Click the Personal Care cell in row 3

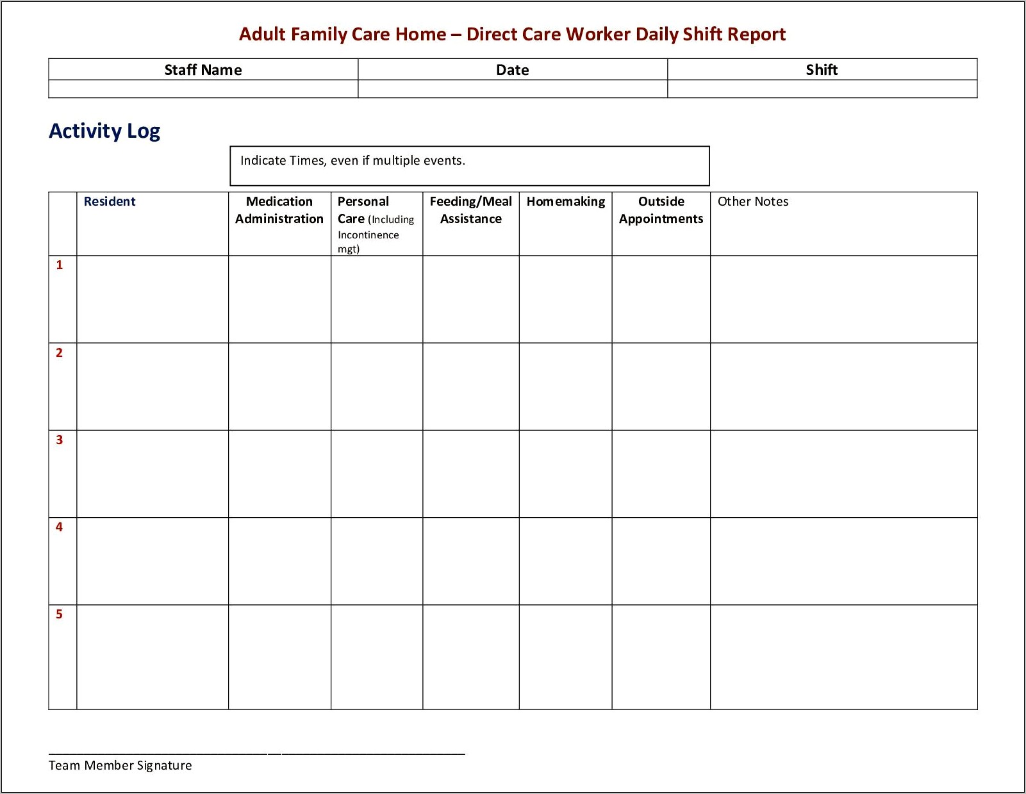coord(377,474)
